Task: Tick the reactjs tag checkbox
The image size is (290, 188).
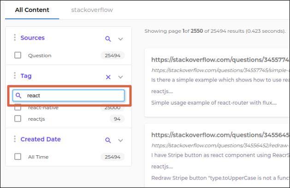Action: tap(18, 118)
